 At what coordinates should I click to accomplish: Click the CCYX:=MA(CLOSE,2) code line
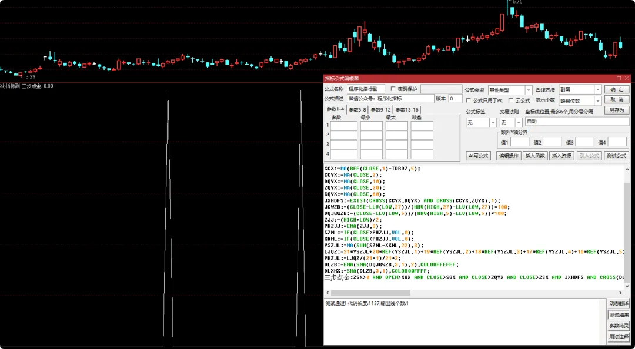click(x=353, y=175)
